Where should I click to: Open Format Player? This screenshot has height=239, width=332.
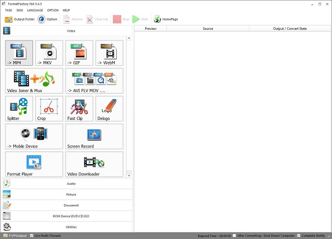pos(34,164)
